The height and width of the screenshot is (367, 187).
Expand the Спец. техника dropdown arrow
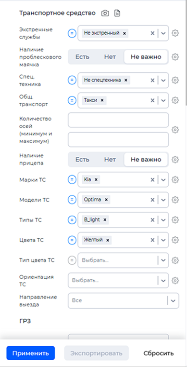point(163,80)
